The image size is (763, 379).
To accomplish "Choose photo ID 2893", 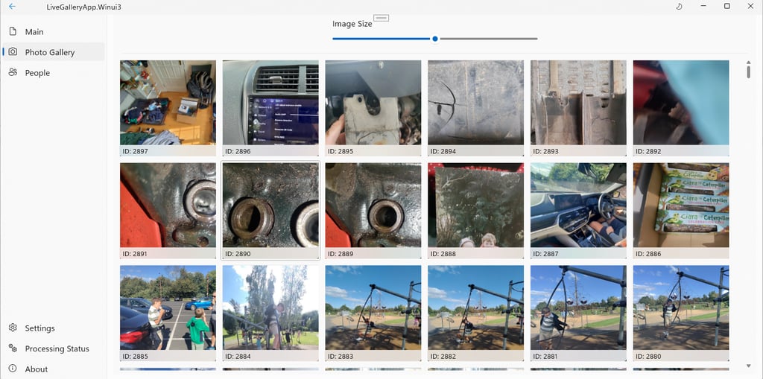I will click(x=578, y=108).
